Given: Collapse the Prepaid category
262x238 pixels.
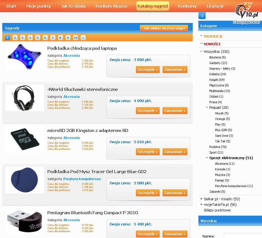Looking at the screenshot, I should point(207,107).
